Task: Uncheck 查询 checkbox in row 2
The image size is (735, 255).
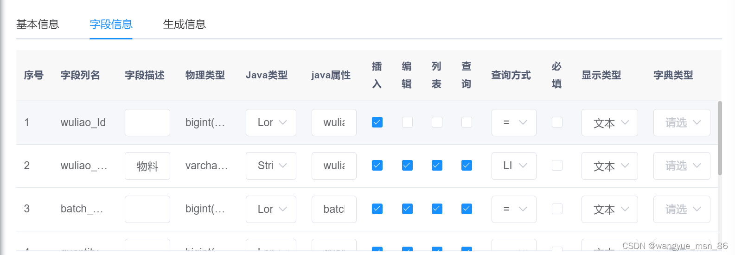Action: (467, 165)
